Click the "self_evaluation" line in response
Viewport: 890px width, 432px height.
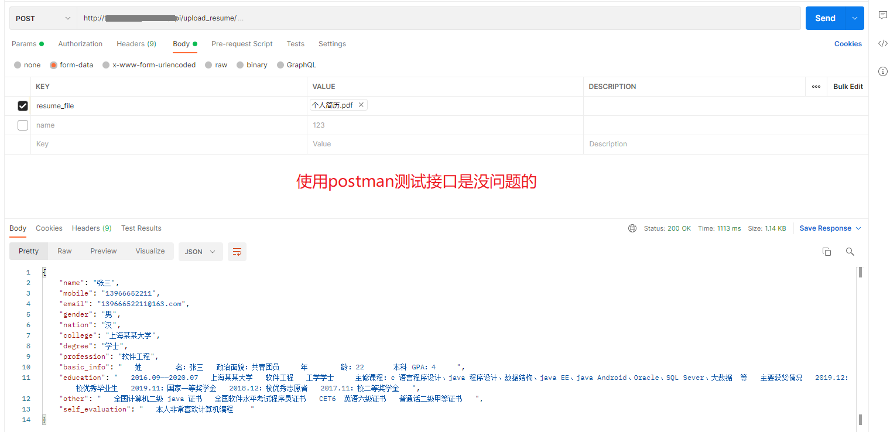[x=157, y=409]
